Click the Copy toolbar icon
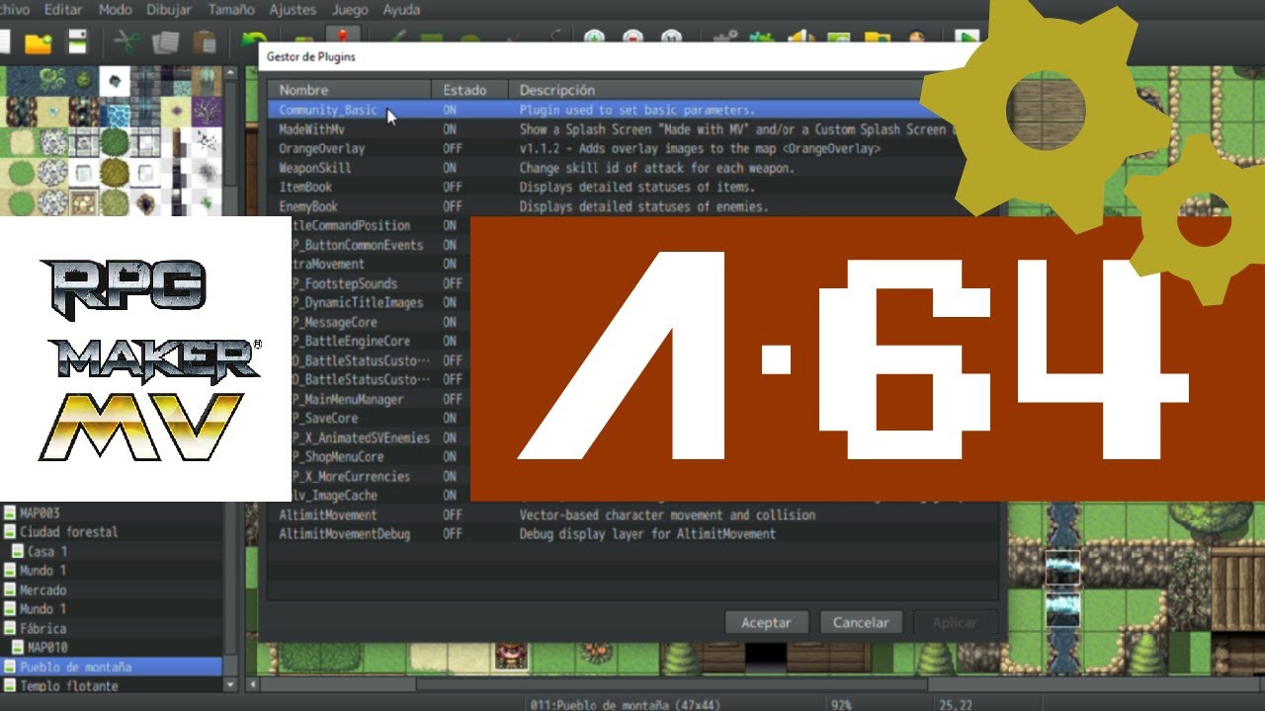 tap(165, 42)
